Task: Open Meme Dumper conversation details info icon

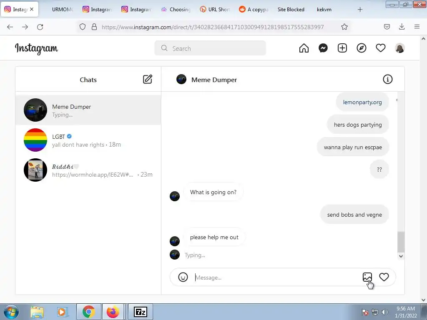Action: [388, 79]
